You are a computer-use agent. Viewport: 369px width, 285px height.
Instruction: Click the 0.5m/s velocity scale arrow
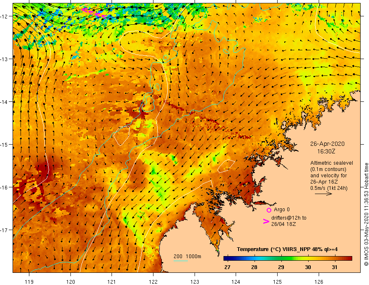(x=323, y=194)
